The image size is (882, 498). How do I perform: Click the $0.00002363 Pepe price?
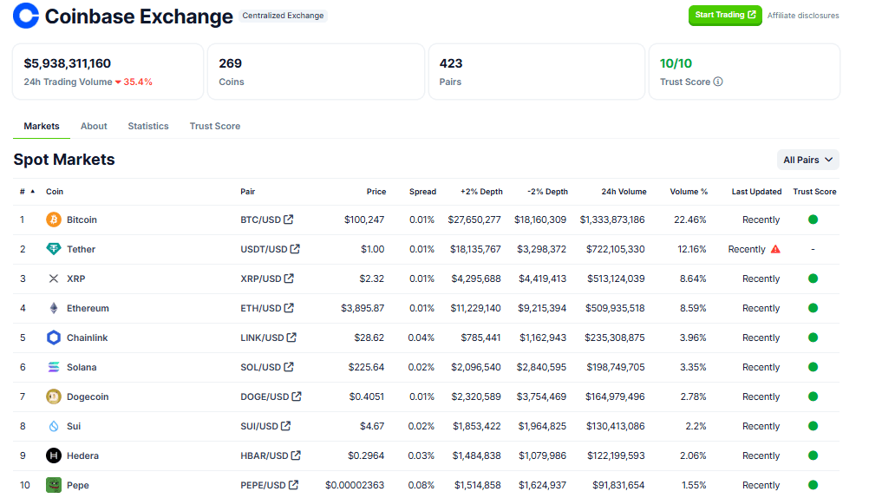coord(355,485)
